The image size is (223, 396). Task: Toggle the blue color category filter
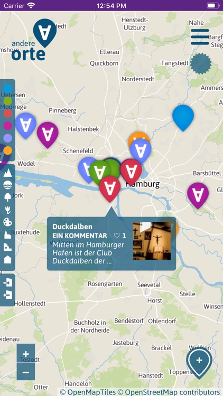(x=7, y=89)
